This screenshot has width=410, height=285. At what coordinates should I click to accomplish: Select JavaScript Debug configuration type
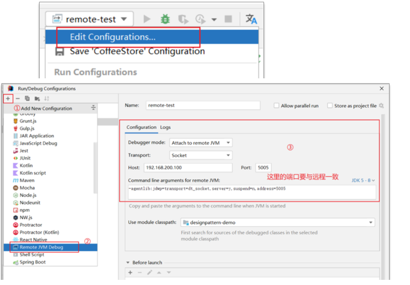[x=51, y=143]
